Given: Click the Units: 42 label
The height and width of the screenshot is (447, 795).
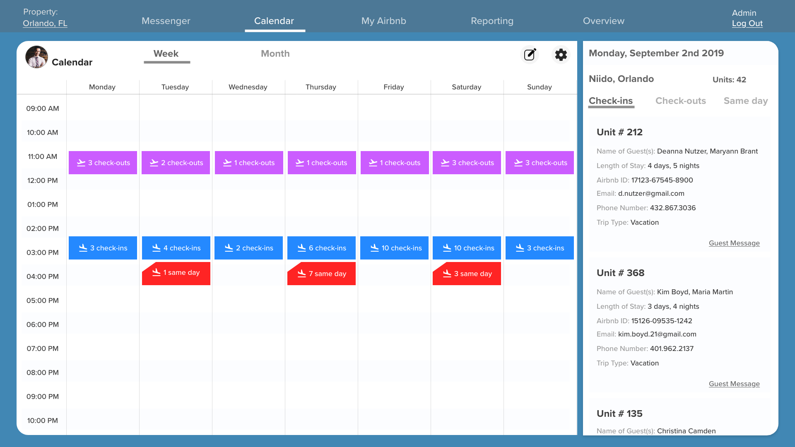Looking at the screenshot, I should [x=729, y=80].
